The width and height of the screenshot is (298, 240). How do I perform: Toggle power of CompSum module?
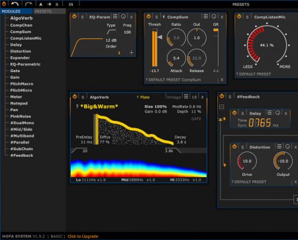(x=148, y=17)
